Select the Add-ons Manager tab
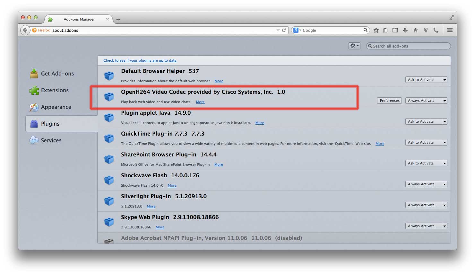The height and width of the screenshot is (275, 475). pyautogui.click(x=79, y=19)
